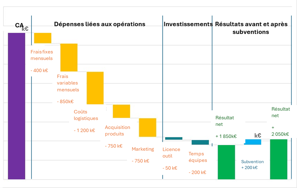Select the 'Investissements' section heading
The width and height of the screenshot is (297, 188).
[x=188, y=24]
